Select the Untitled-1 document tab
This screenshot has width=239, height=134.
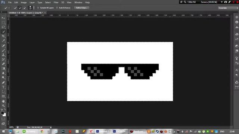(x=26, y=13)
